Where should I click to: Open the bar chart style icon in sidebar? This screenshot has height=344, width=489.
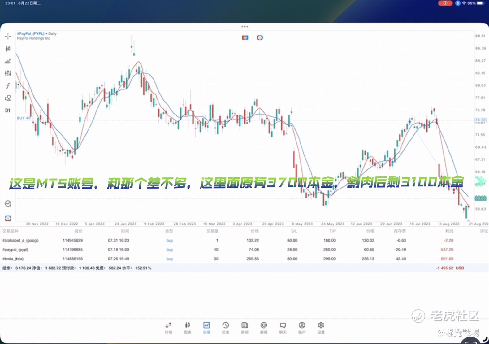(8, 61)
